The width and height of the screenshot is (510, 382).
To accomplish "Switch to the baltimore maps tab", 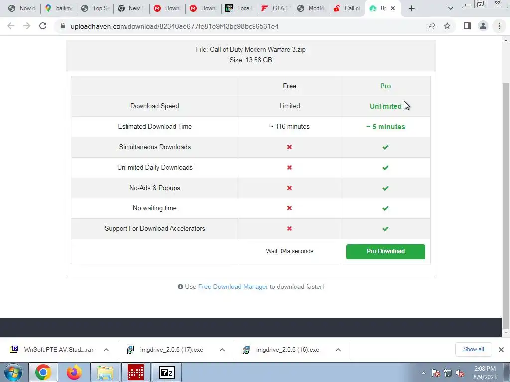I will 59,8.
